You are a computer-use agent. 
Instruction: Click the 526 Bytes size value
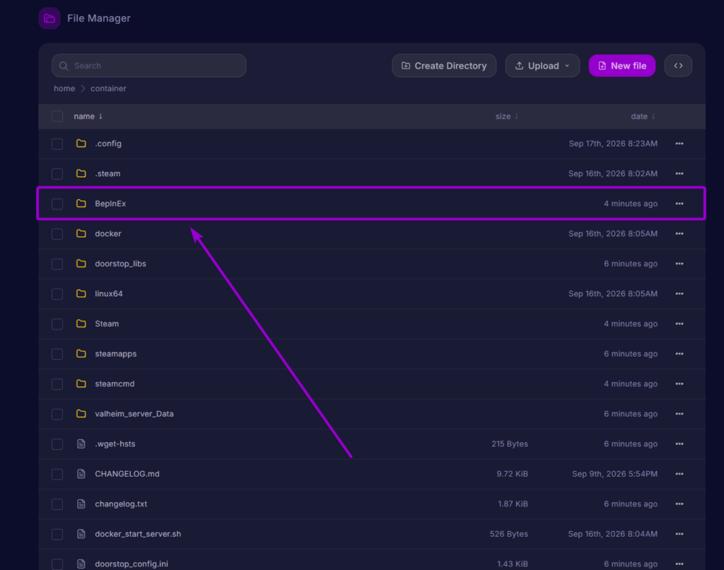(509, 534)
